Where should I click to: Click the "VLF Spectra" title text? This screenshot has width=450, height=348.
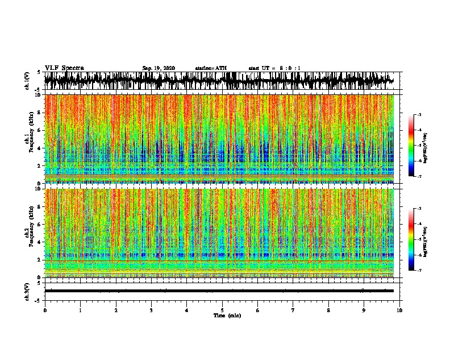(65, 68)
